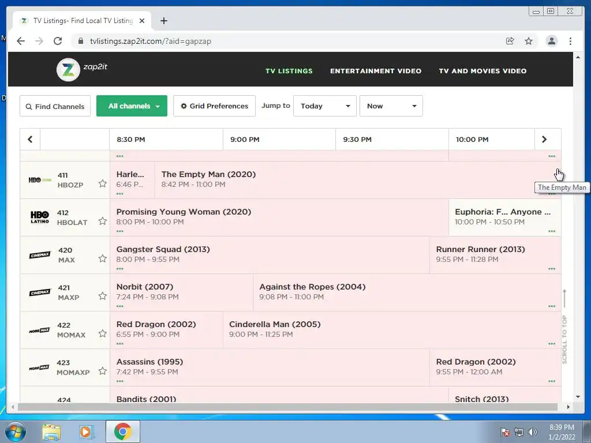
Task: View site info via padlock icon
Action: click(80, 41)
